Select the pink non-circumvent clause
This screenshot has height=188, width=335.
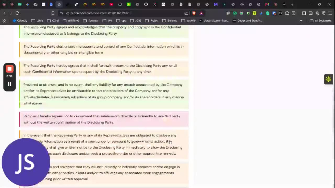click(104, 119)
